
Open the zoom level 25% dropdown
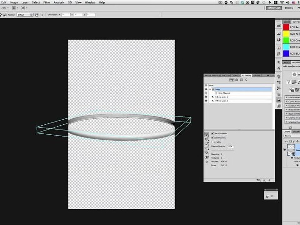5,8
